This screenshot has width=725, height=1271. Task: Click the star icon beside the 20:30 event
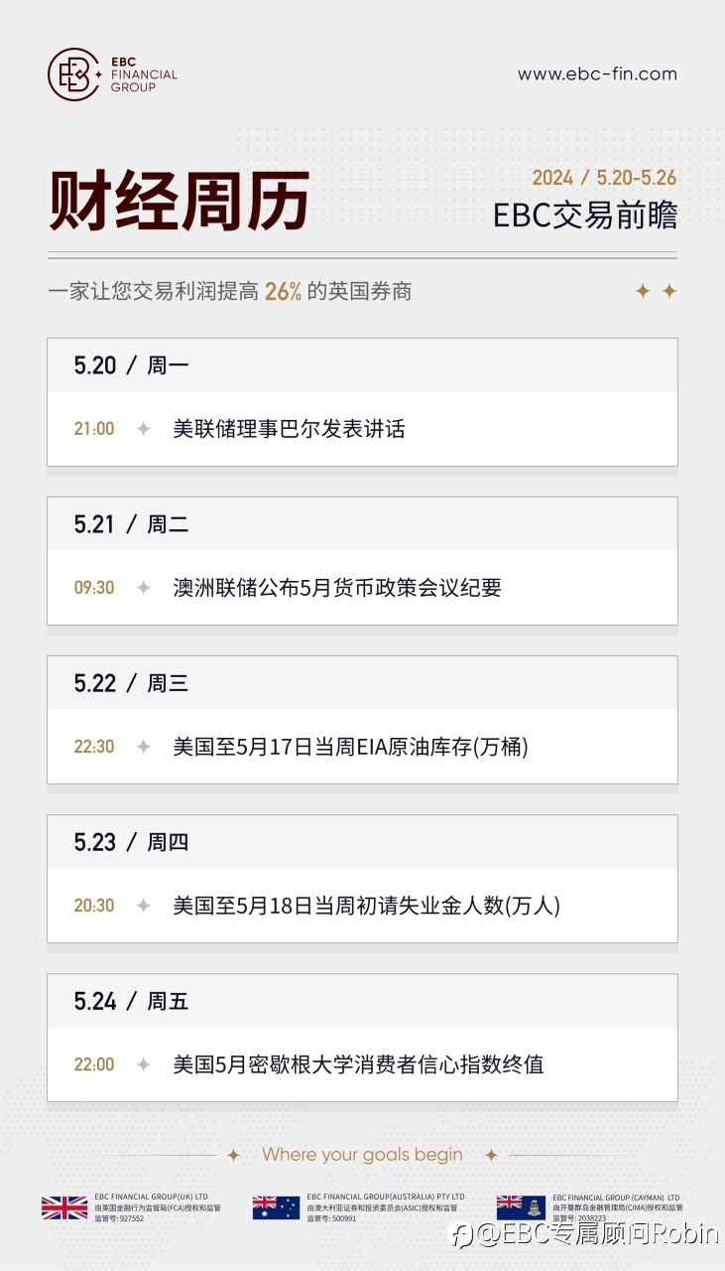click(x=144, y=906)
